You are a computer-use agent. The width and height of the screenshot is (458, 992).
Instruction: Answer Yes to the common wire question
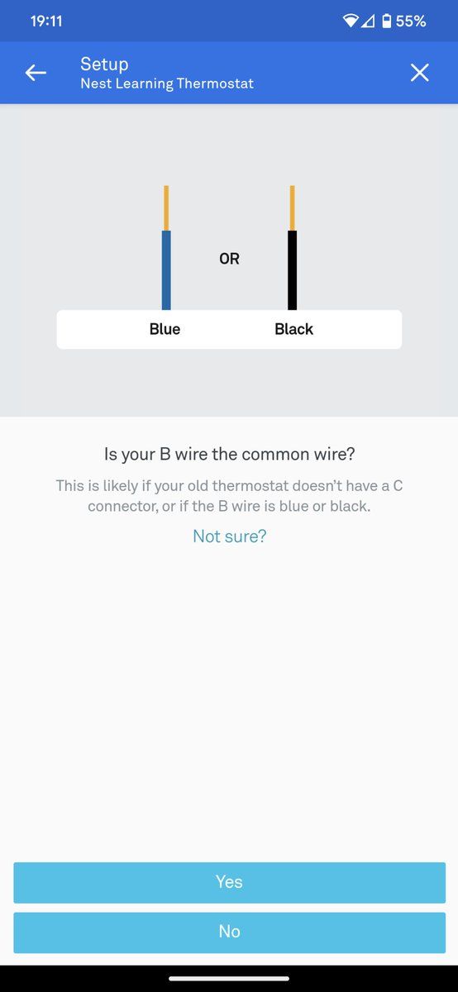229,882
